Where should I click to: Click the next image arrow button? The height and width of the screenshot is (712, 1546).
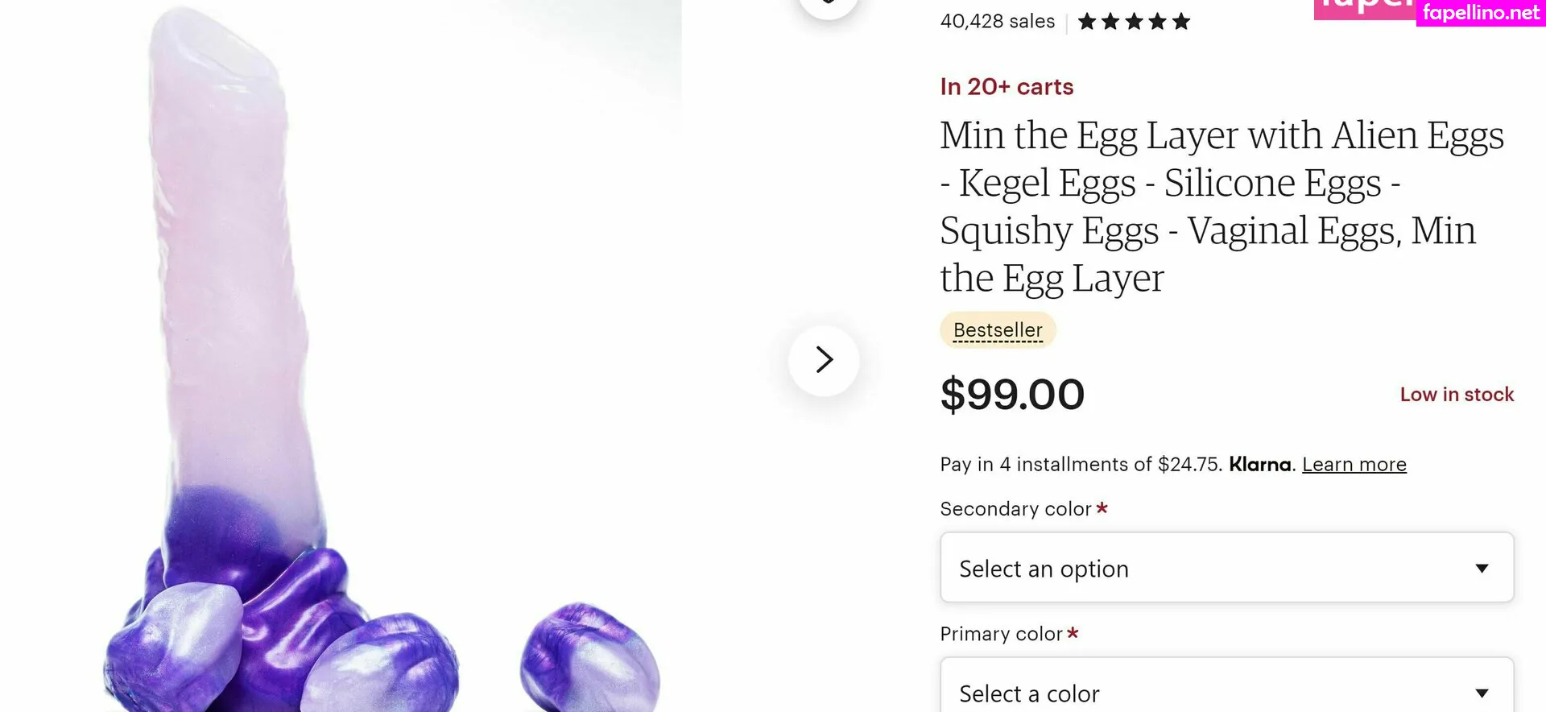point(824,360)
